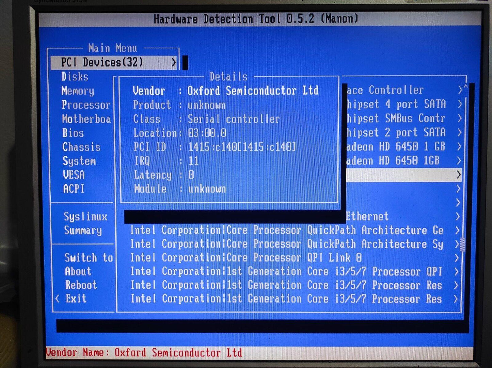Open the Summary menu entry
The width and height of the screenshot is (492, 368).
(83, 230)
